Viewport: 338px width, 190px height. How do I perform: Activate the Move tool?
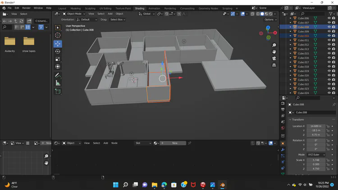[x=58, y=44]
